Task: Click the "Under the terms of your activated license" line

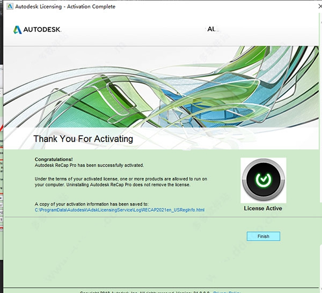Action: (x=121, y=179)
